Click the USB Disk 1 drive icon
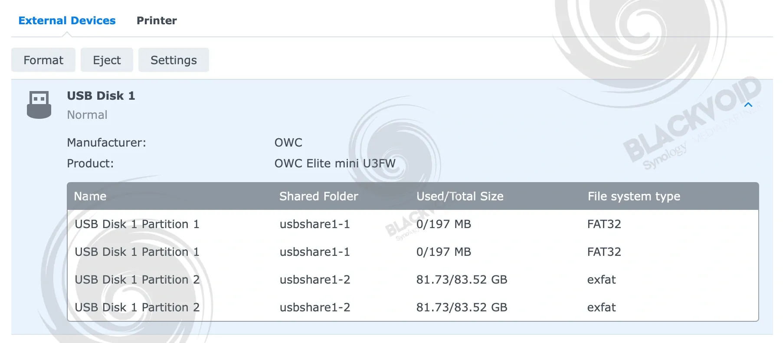The height and width of the screenshot is (343, 783). point(39,105)
